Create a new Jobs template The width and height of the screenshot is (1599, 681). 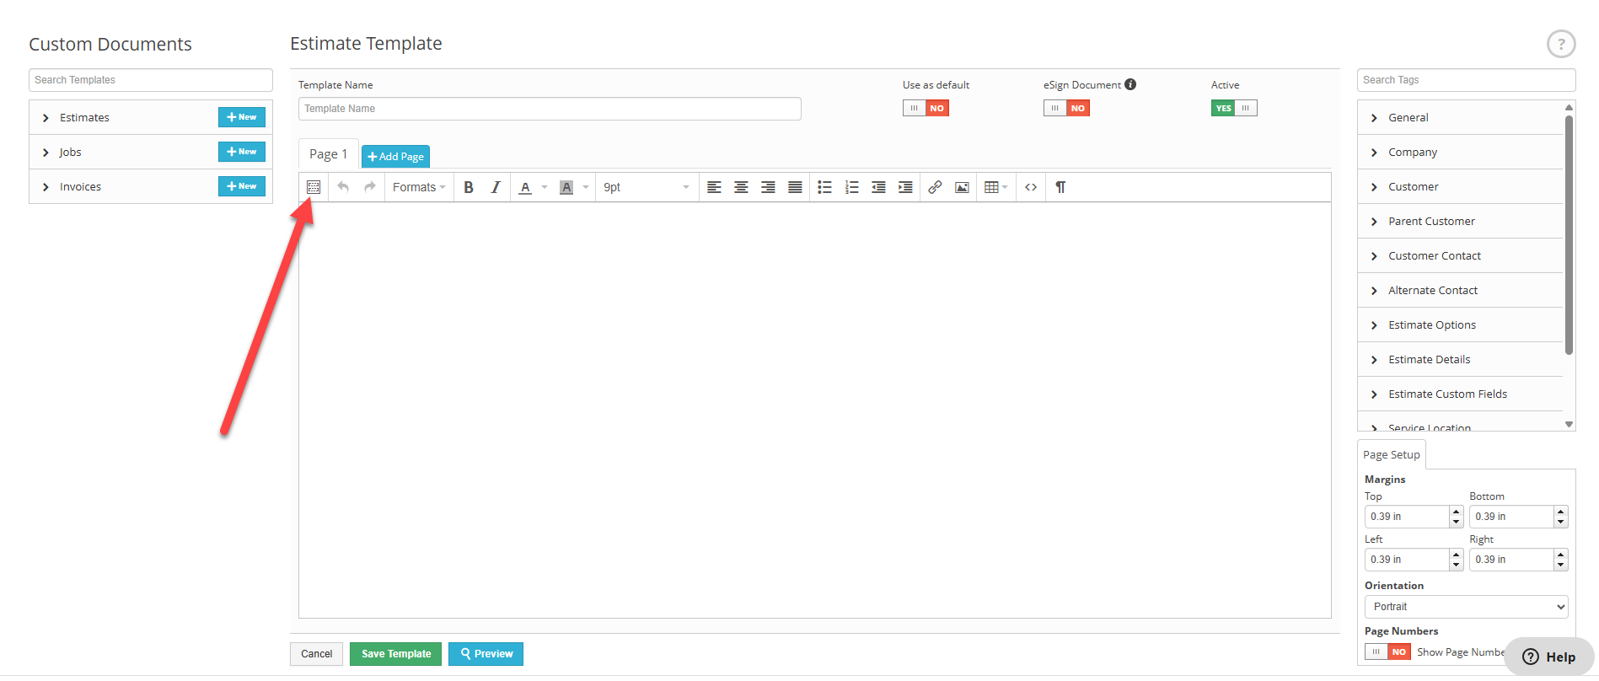pos(242,152)
